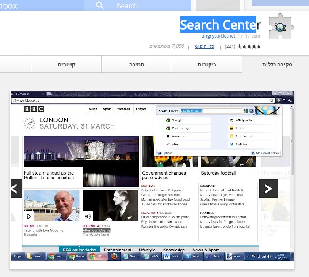Select the Knowledge tab
The width and height of the screenshot is (309, 277).
174,250
